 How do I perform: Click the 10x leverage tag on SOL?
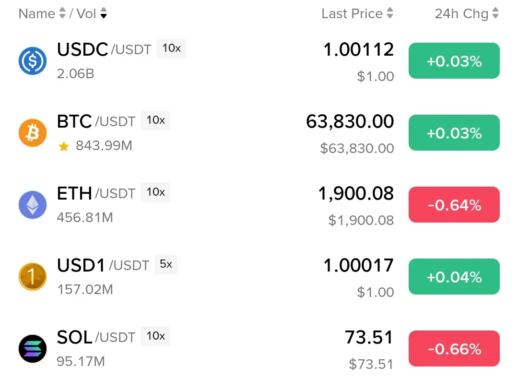pyautogui.click(x=155, y=336)
